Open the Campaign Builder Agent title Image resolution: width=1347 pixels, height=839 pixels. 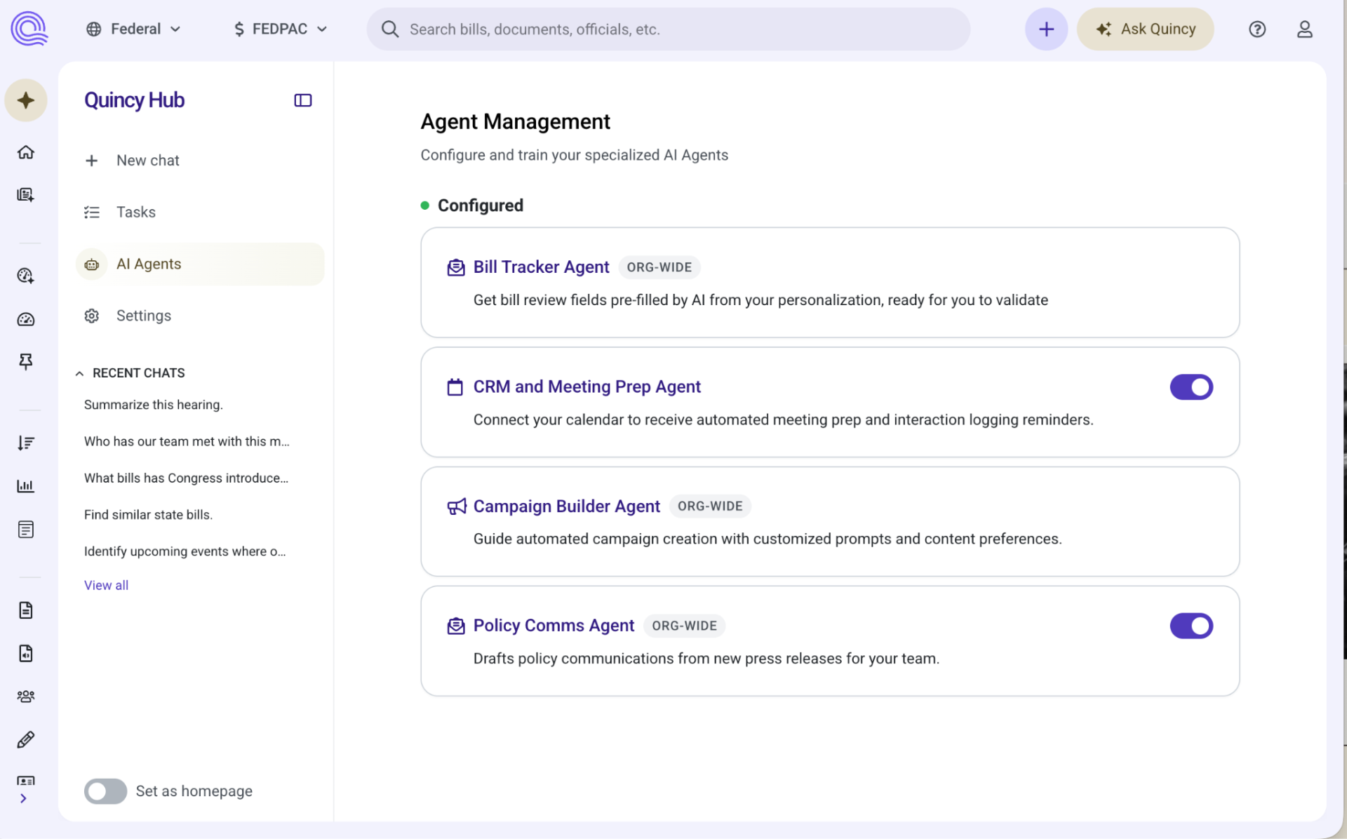(x=566, y=506)
